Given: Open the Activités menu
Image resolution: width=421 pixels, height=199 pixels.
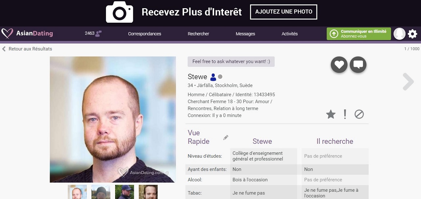Looking at the screenshot, I should coord(289,34).
